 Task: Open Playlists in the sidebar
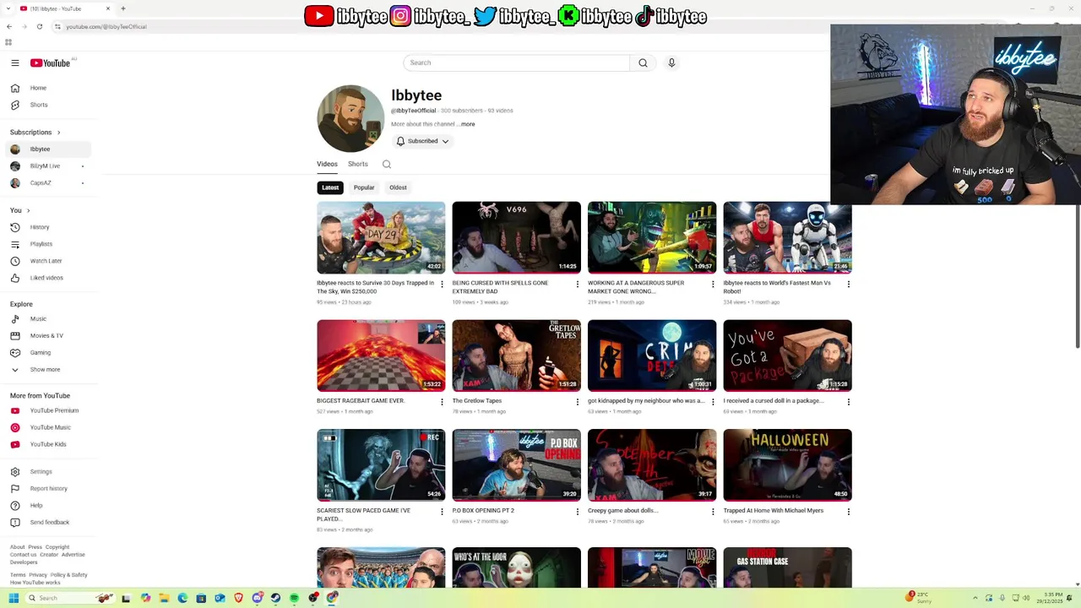tap(47, 244)
